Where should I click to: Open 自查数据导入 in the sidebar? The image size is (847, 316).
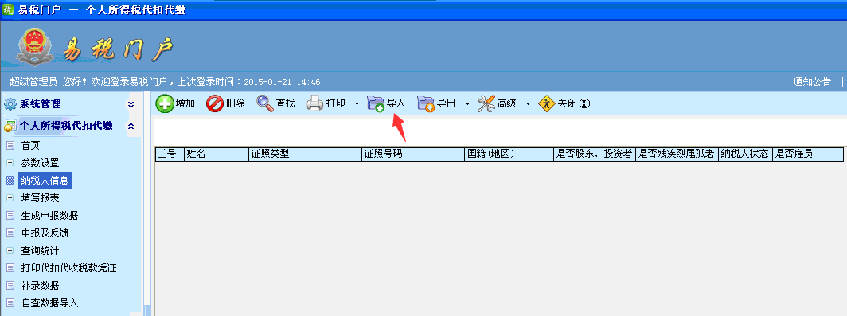pos(49,303)
